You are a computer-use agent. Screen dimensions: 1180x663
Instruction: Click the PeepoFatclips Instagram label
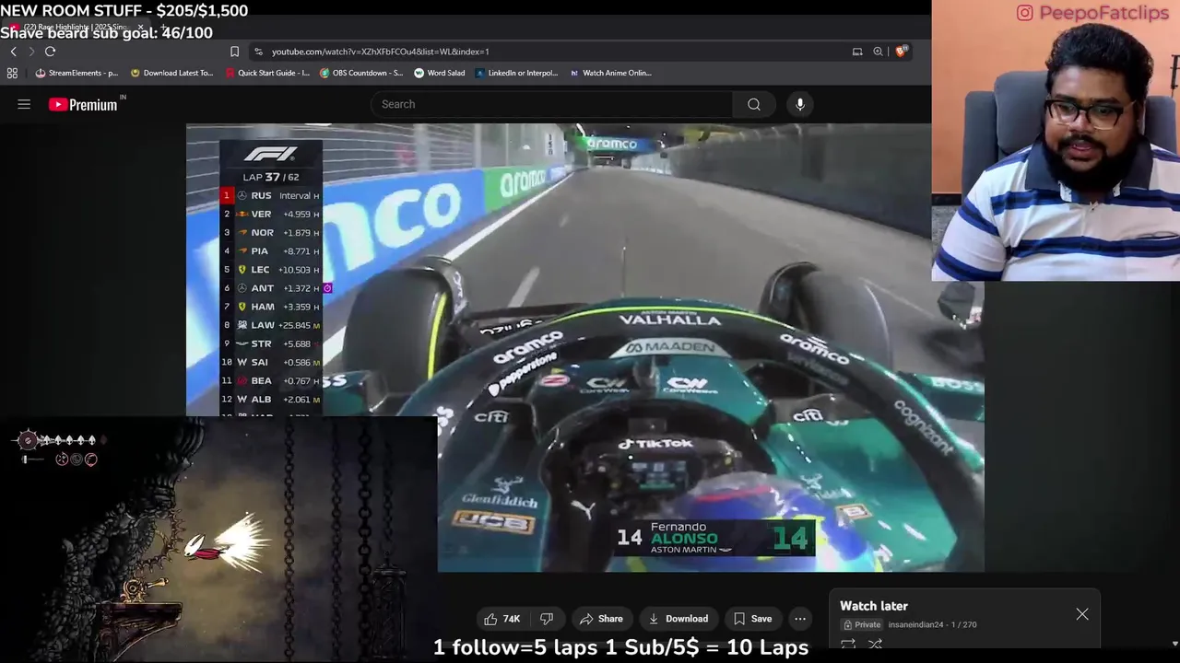click(1091, 13)
